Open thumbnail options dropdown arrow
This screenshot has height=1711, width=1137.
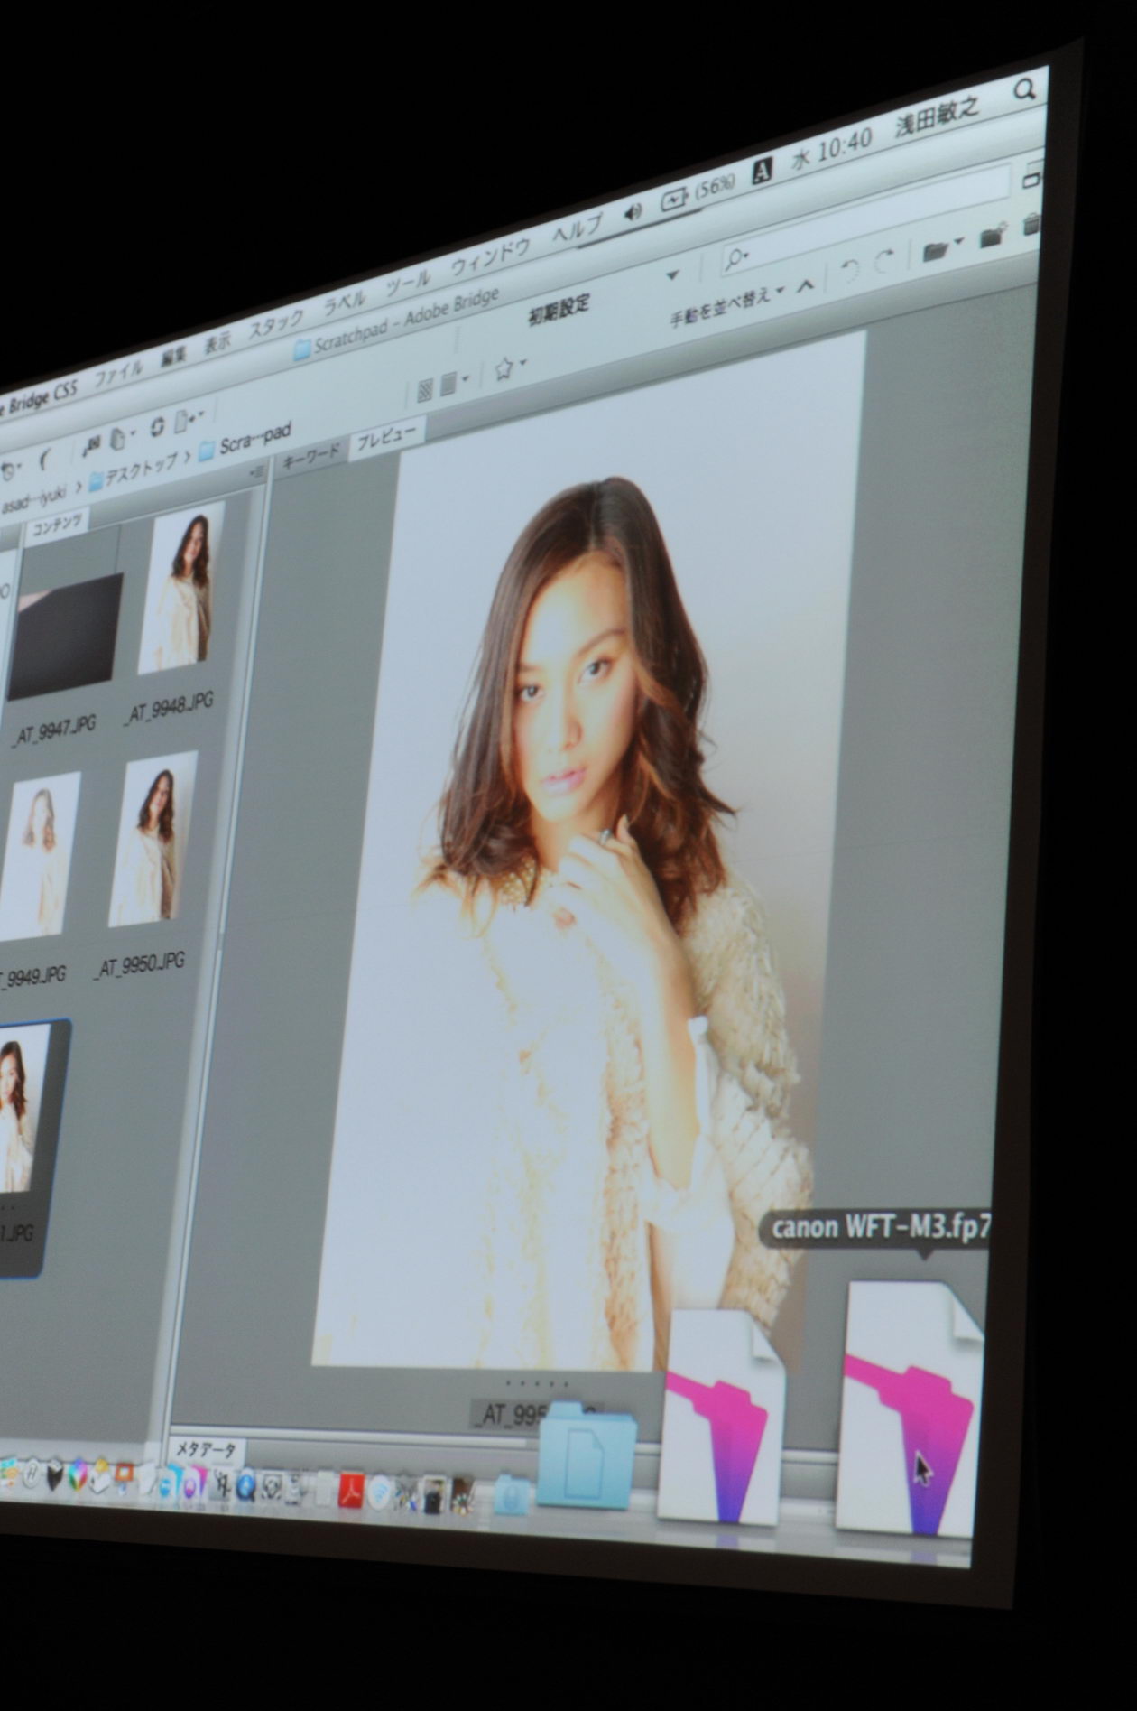pos(466,379)
